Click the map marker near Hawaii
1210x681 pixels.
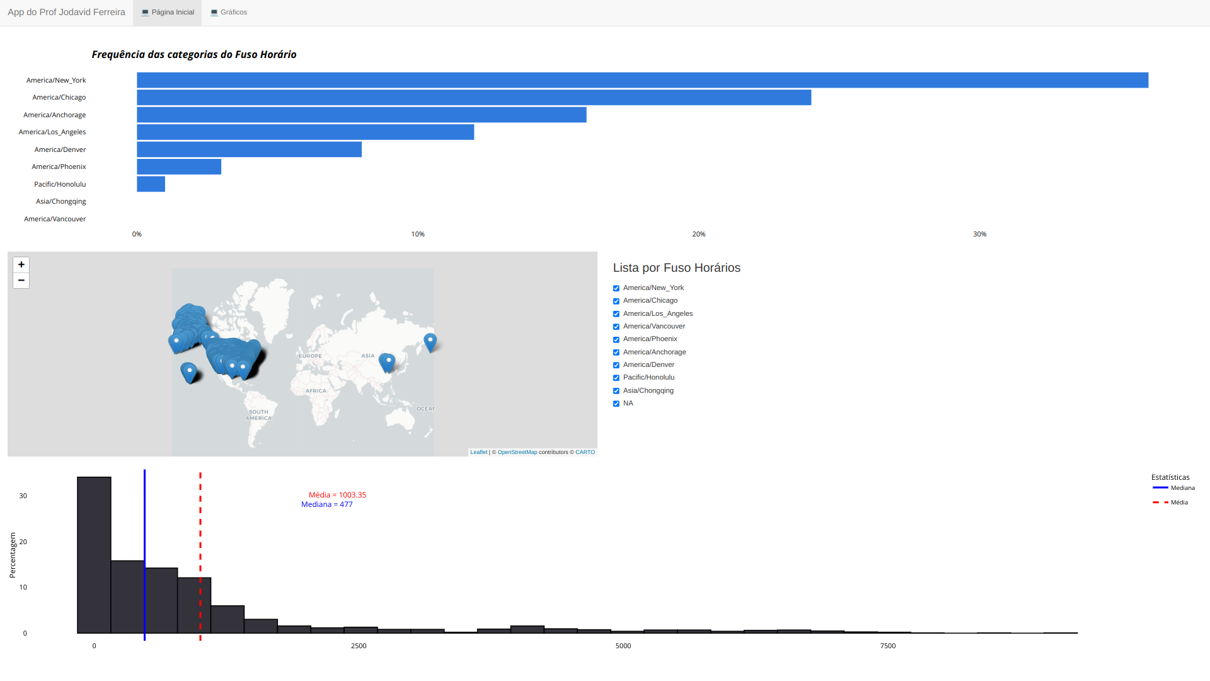click(188, 371)
